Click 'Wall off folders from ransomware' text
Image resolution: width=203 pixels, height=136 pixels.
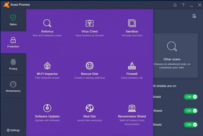[132, 122]
